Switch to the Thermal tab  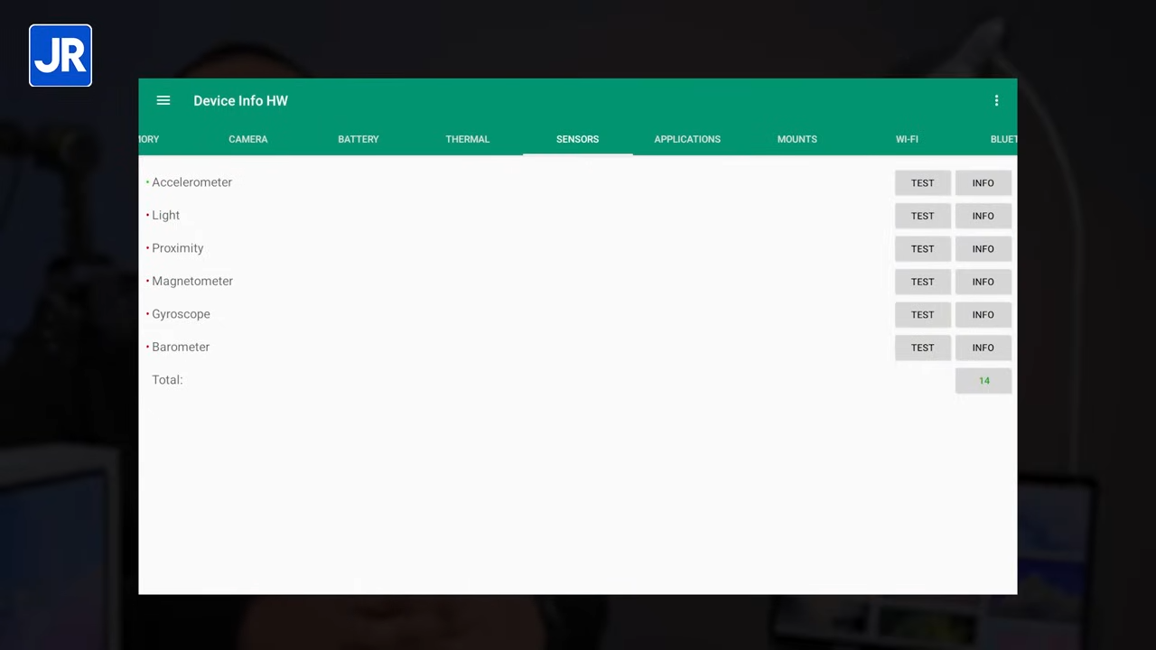(x=468, y=139)
